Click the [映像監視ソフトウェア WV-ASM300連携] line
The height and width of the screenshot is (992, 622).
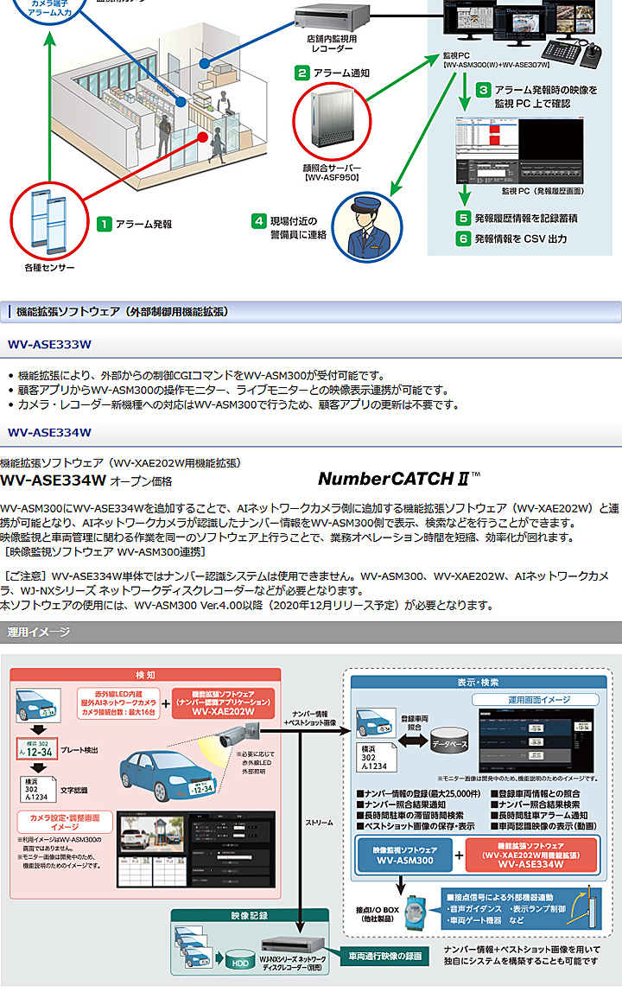[x=105, y=551]
